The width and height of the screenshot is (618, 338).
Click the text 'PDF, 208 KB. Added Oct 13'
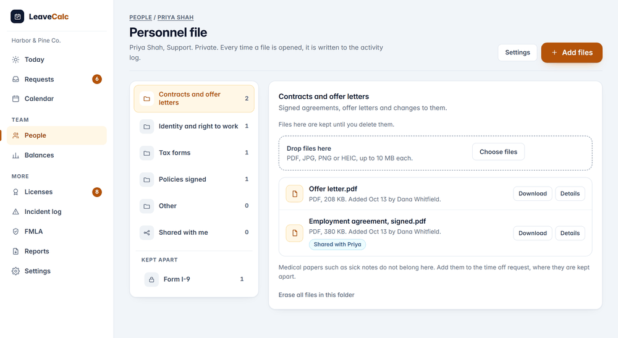[347, 200]
